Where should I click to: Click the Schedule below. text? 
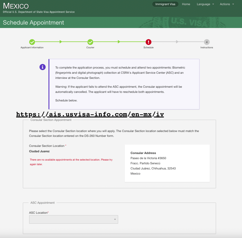[x=66, y=101]
